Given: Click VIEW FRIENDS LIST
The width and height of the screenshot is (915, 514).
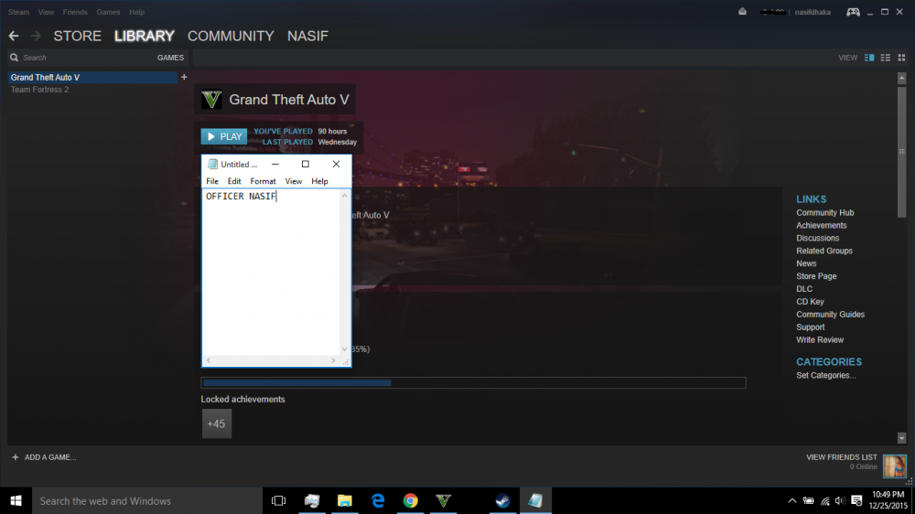Looking at the screenshot, I should tap(842, 457).
